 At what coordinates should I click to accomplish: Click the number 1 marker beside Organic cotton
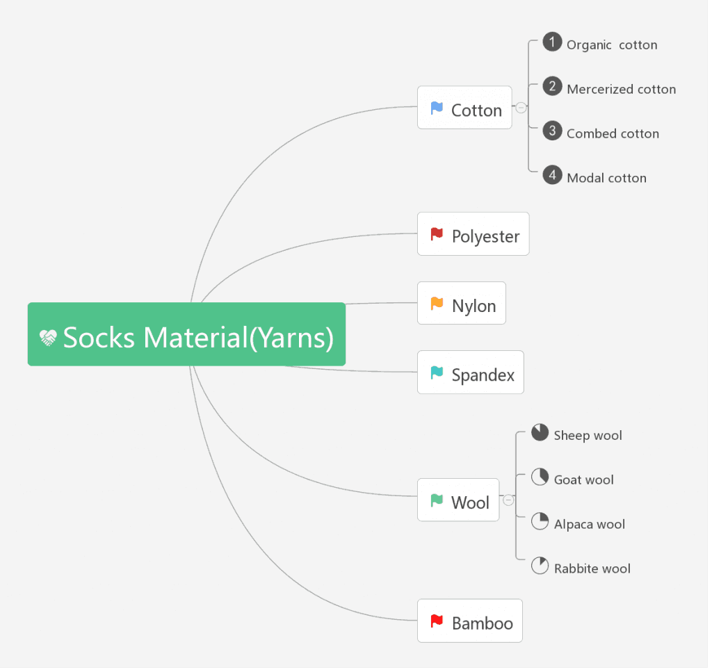click(552, 43)
